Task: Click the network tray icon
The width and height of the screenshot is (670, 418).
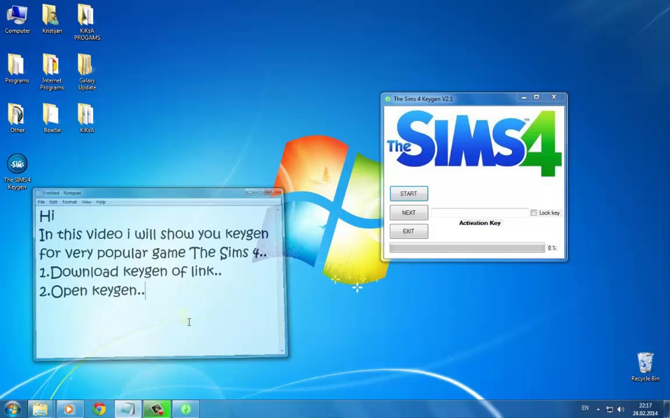Action: (610, 409)
